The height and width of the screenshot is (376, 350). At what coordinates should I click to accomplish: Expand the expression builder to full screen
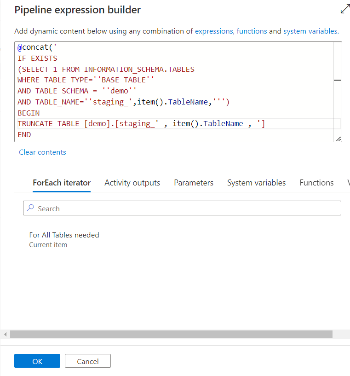(344, 9)
